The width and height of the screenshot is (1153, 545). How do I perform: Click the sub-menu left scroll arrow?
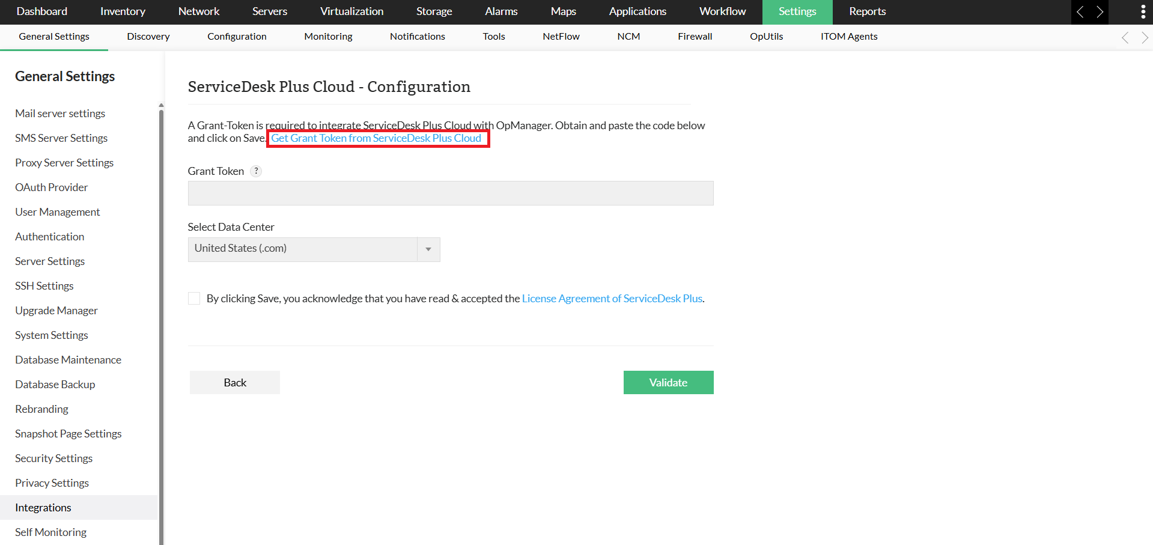1125,37
